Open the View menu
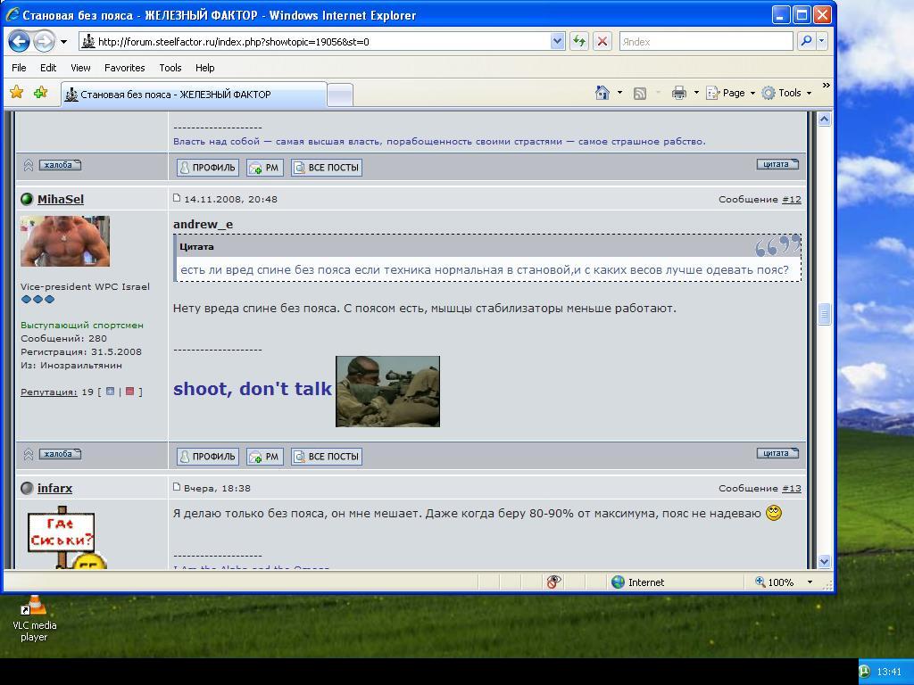The image size is (914, 685). (x=80, y=68)
